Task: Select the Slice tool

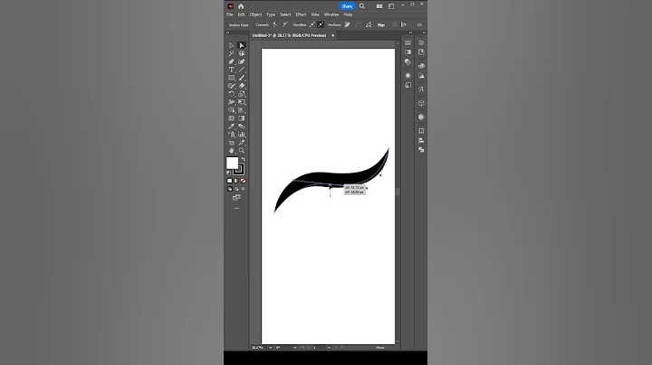Action: [x=242, y=143]
